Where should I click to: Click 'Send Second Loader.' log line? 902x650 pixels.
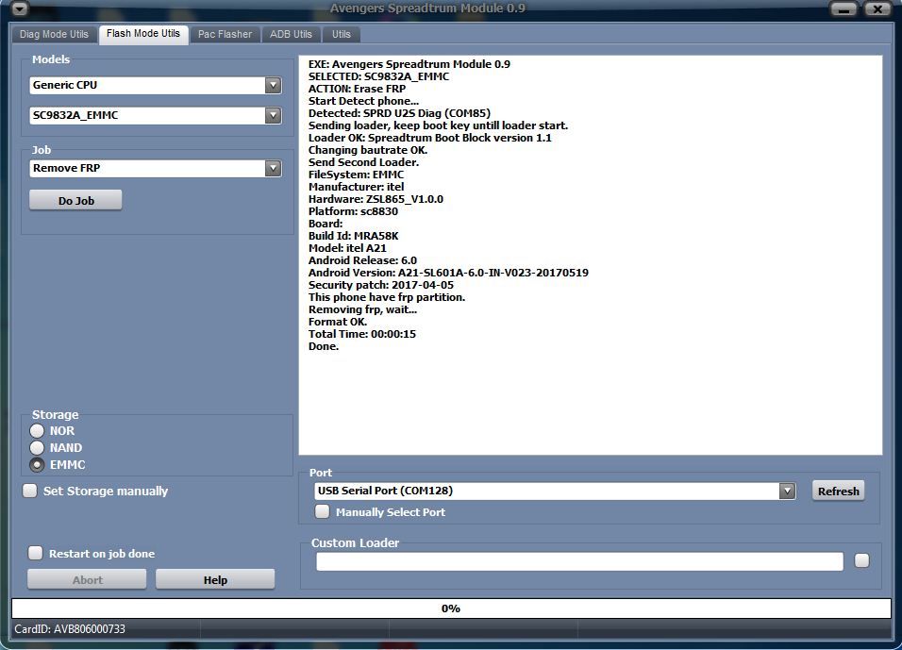pos(363,162)
